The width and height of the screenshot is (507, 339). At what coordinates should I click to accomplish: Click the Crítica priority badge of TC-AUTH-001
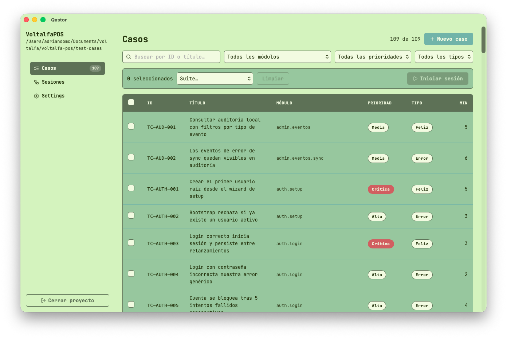[x=381, y=189]
